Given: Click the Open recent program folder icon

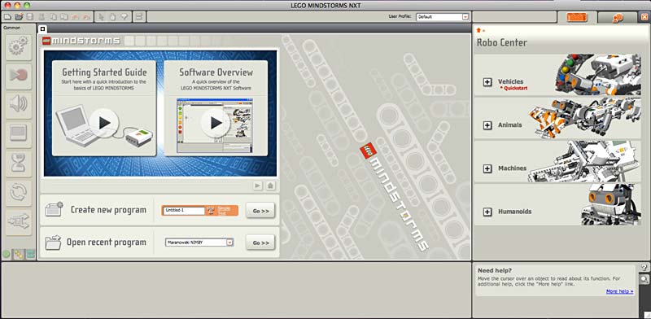Looking at the screenshot, I should coord(53,242).
